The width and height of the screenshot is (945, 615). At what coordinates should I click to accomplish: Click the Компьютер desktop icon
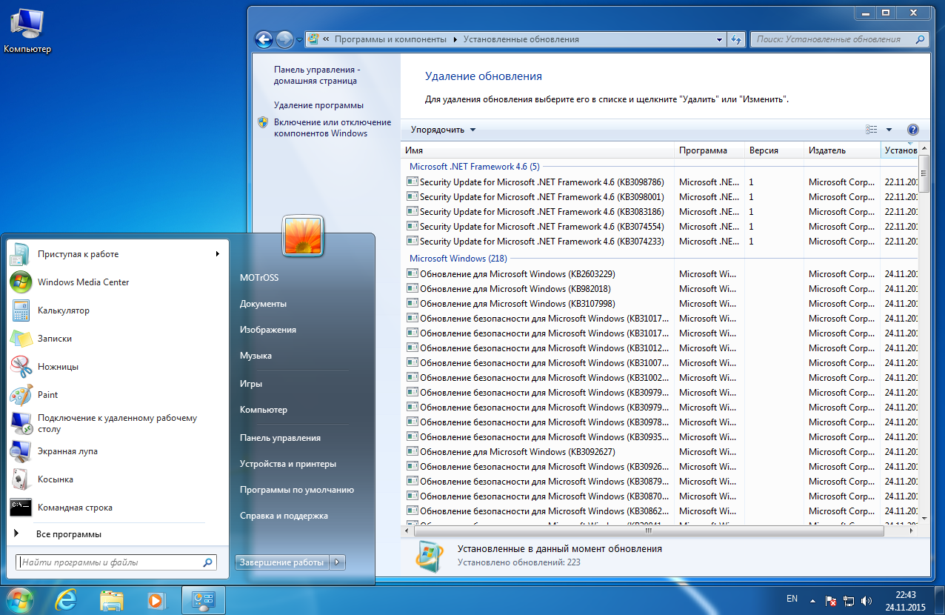click(27, 31)
